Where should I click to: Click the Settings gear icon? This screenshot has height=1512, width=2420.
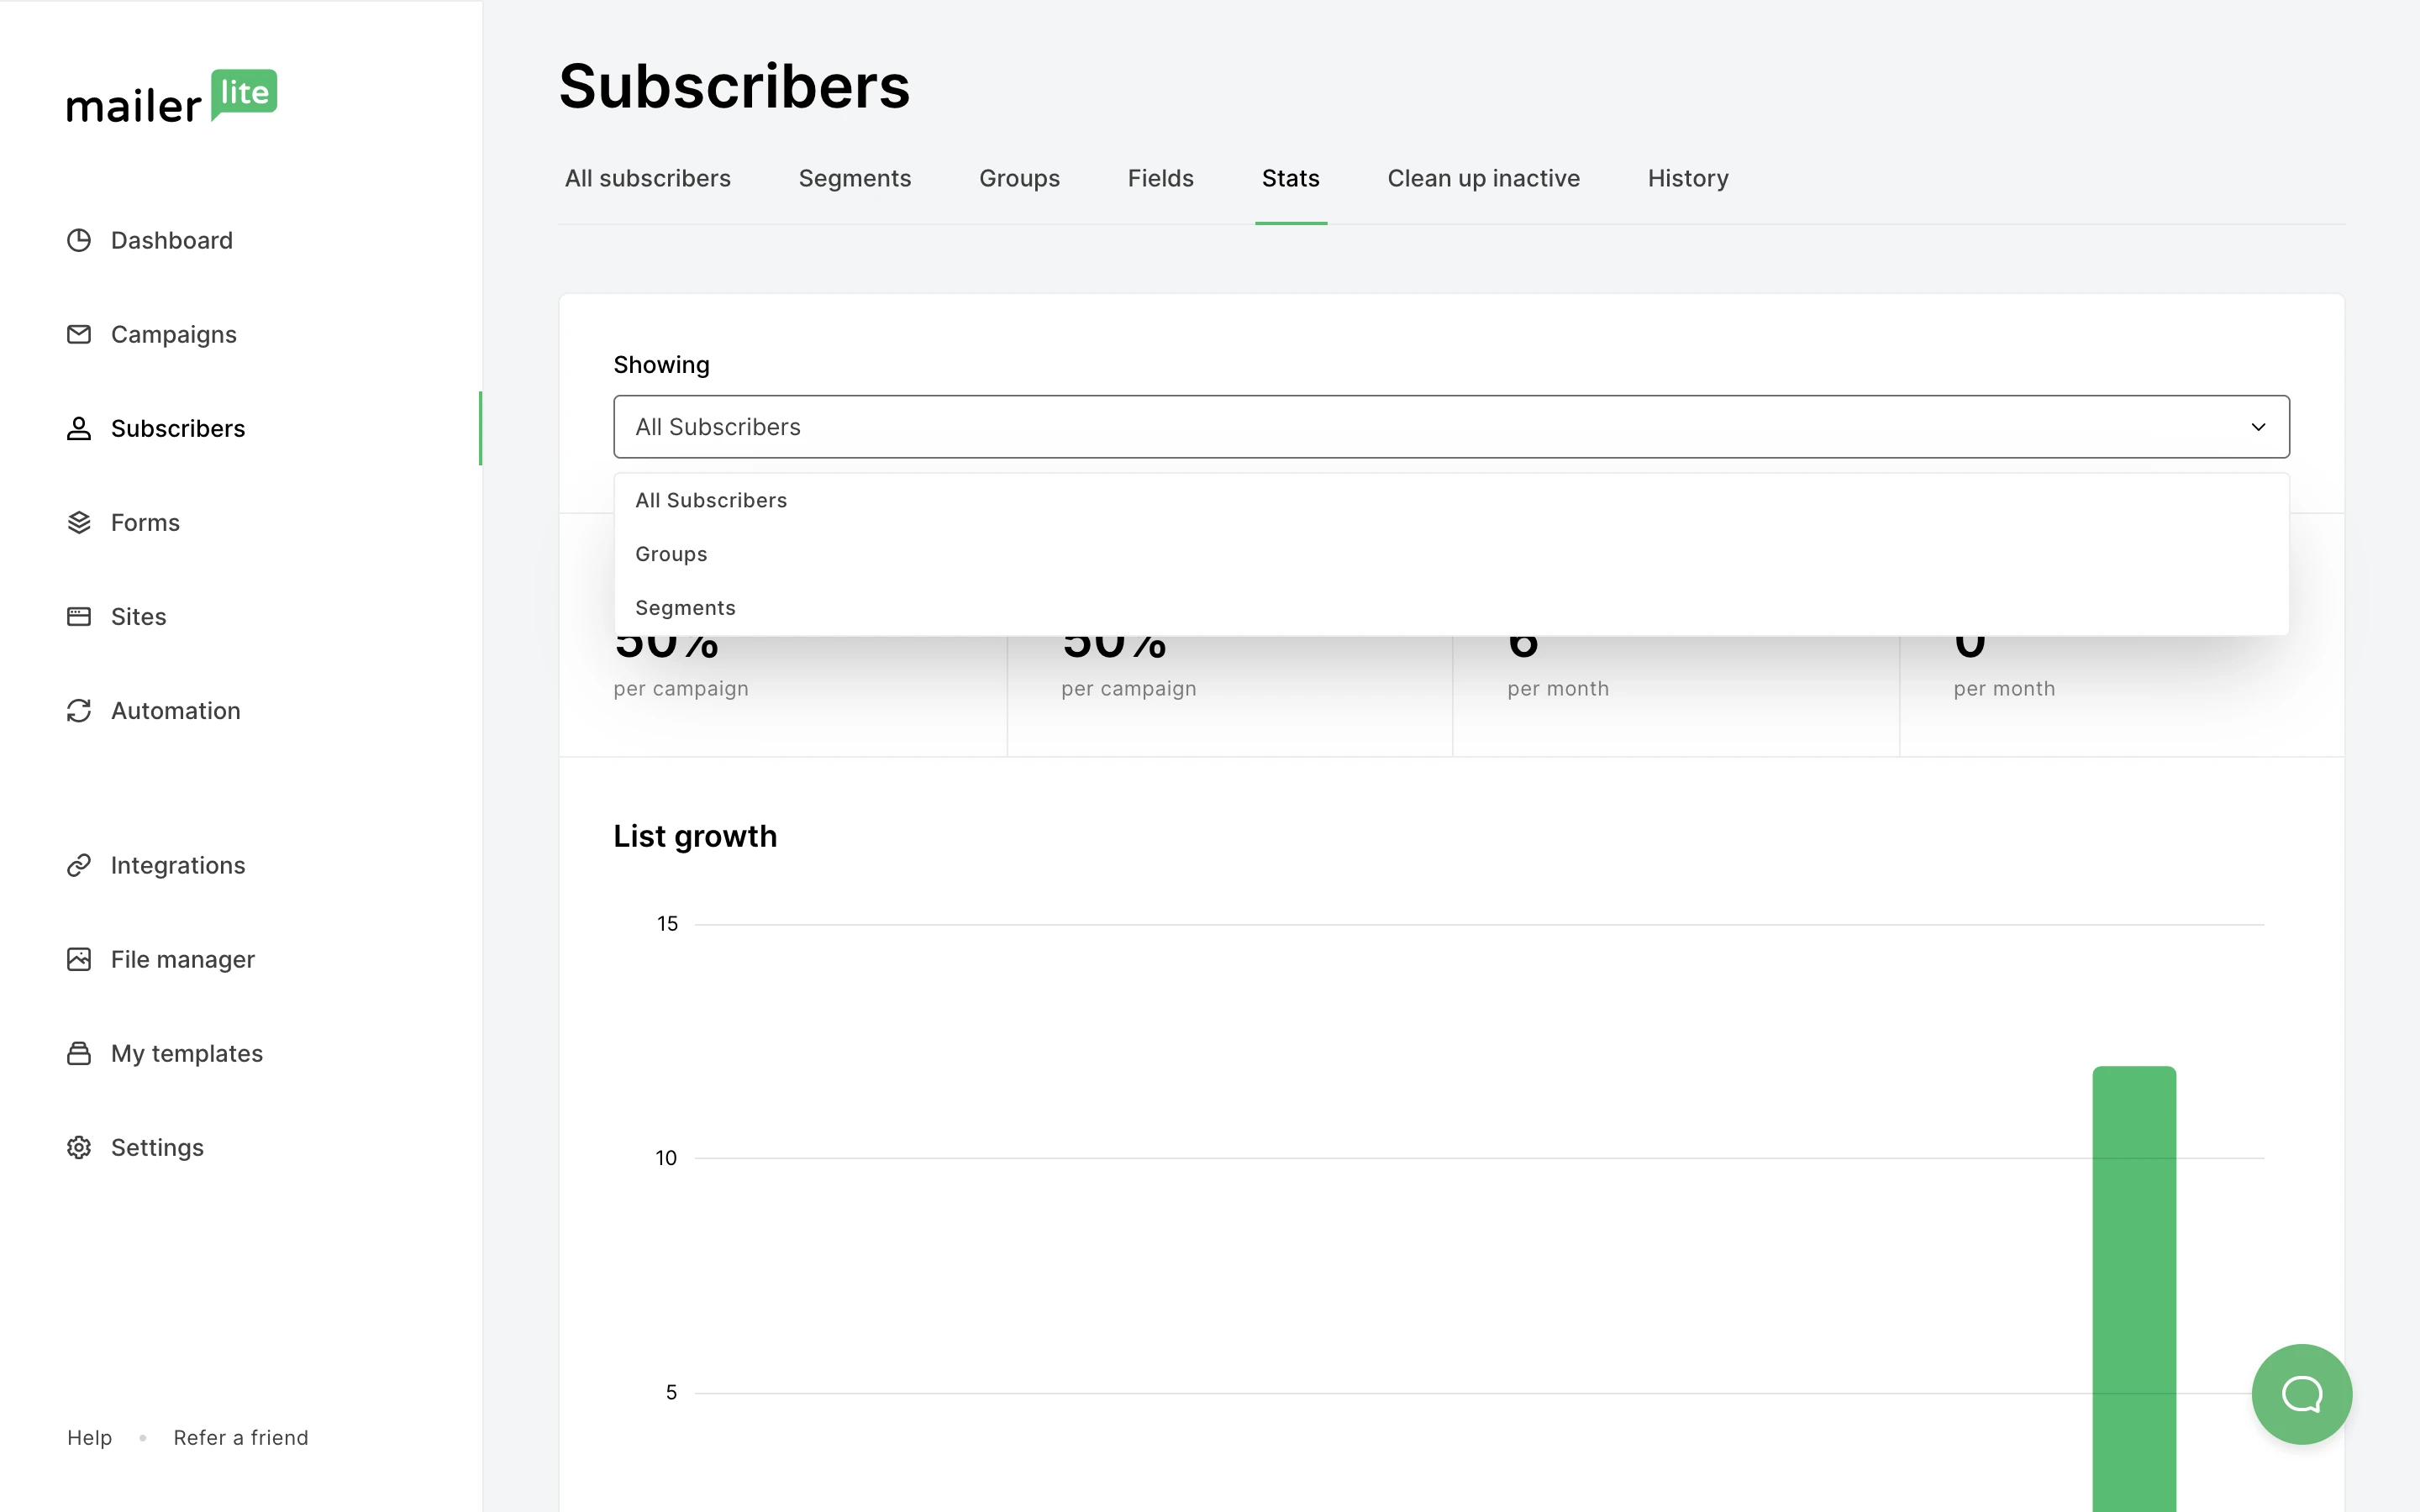pos(79,1147)
